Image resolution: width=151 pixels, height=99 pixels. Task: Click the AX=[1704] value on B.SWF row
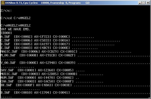coord(43,92)
